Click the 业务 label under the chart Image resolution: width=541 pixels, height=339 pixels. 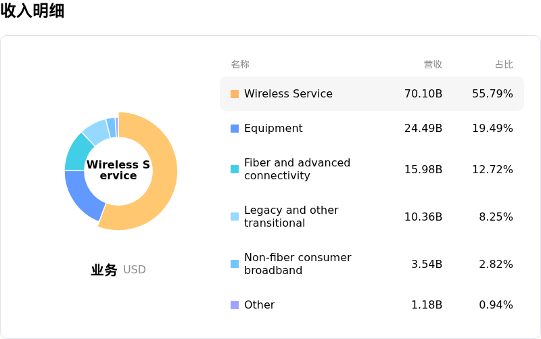pyautogui.click(x=104, y=270)
